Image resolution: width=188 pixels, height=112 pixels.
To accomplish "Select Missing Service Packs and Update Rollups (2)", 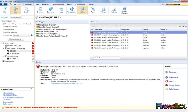I will 53,29.
